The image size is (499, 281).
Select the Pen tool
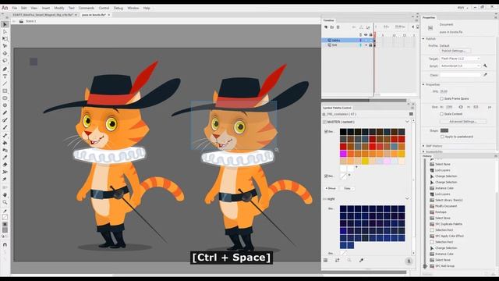[5, 69]
